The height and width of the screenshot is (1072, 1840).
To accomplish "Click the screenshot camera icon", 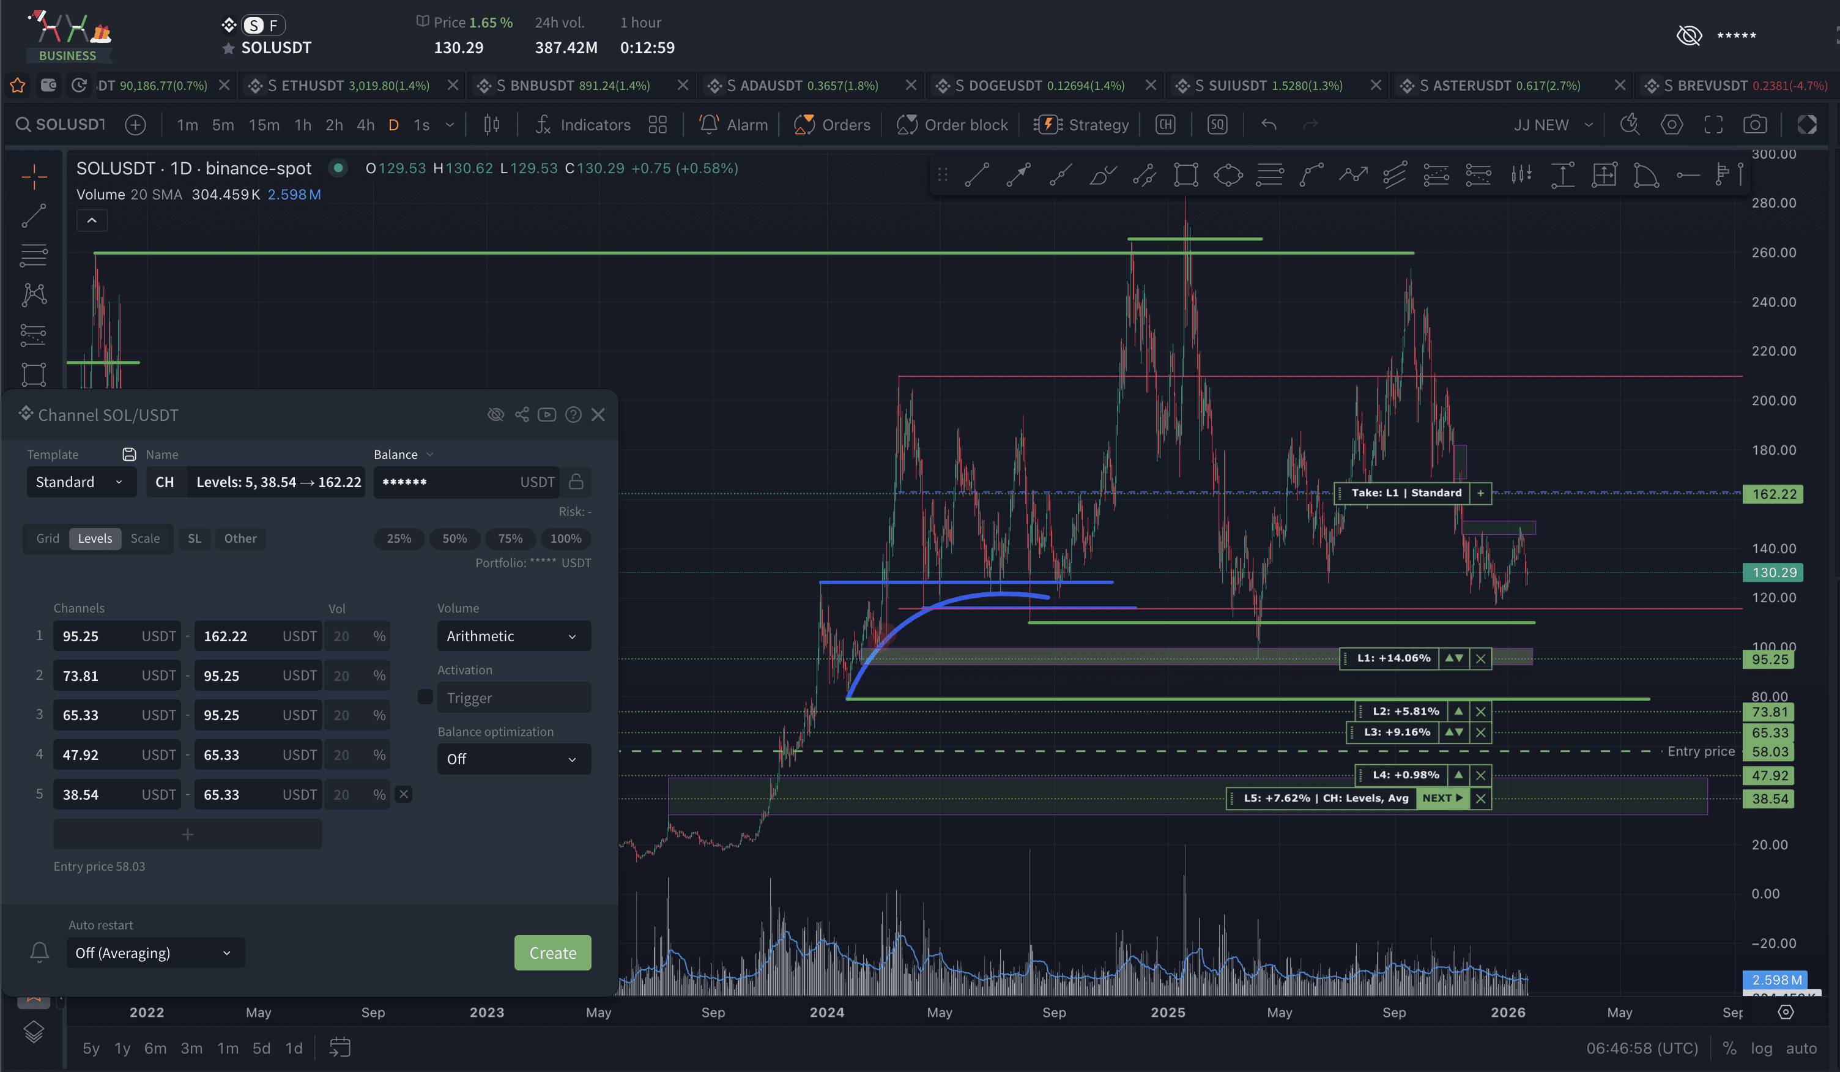I will click(x=1754, y=125).
